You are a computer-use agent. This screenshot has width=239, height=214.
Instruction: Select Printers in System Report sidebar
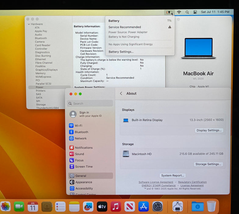[x=41, y=91]
